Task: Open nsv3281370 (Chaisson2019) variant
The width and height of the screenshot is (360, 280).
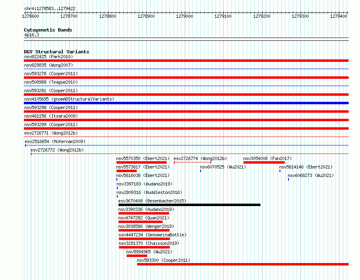Action: point(149,243)
